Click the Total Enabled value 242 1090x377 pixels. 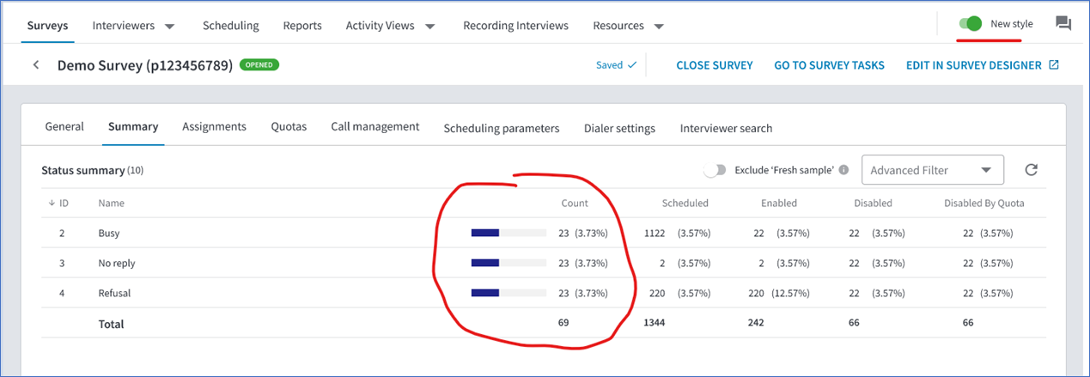(756, 323)
